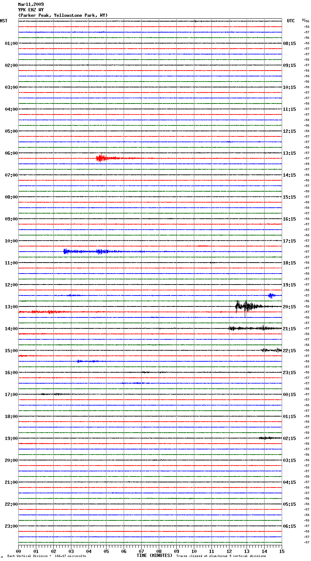Select the 02:00 MST time label

[x=11, y=65]
